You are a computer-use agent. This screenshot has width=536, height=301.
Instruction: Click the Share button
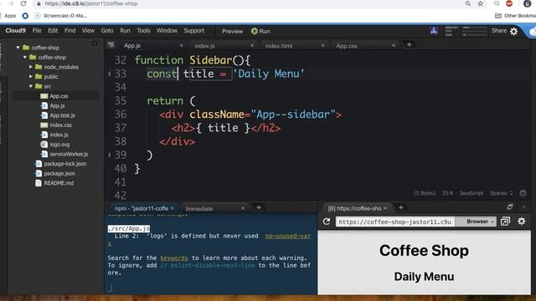[x=499, y=31]
